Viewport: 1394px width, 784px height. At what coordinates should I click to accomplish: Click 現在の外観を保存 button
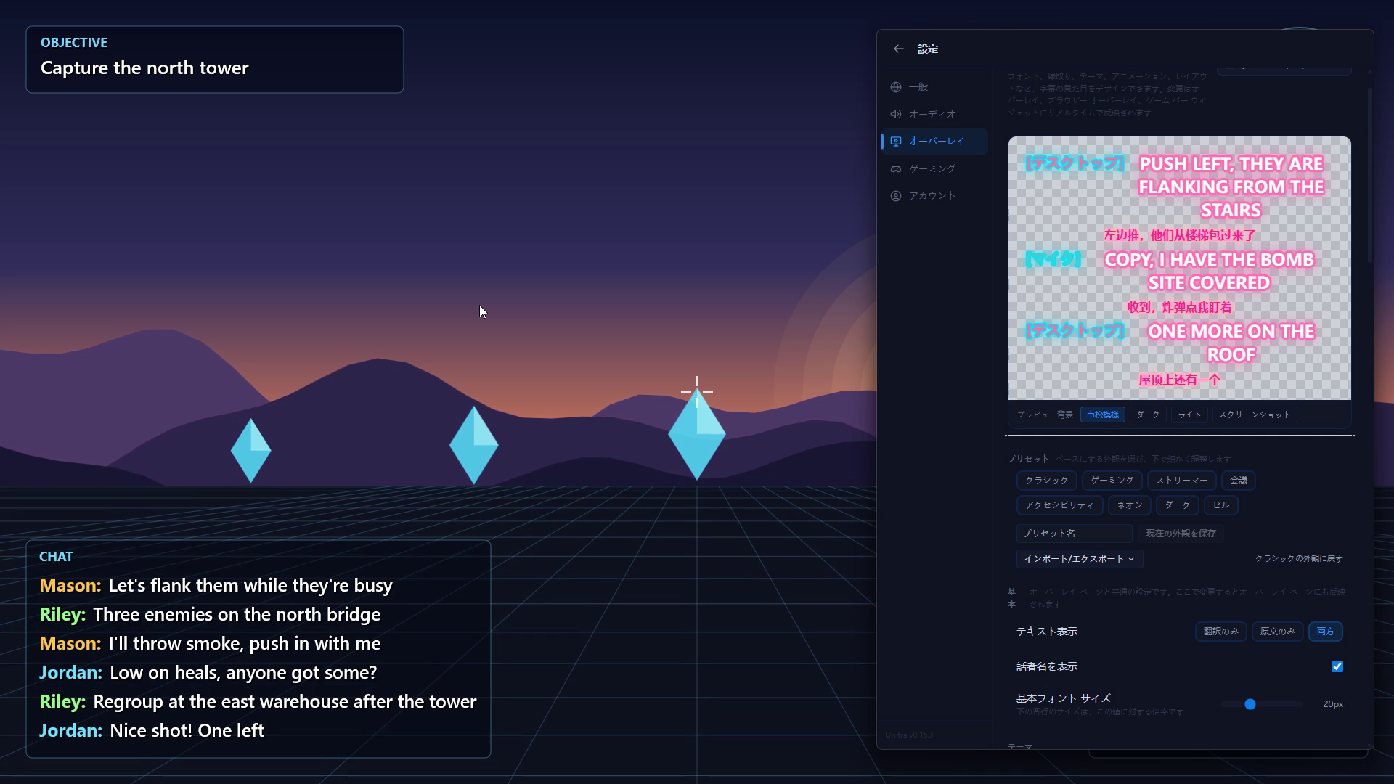point(1181,534)
